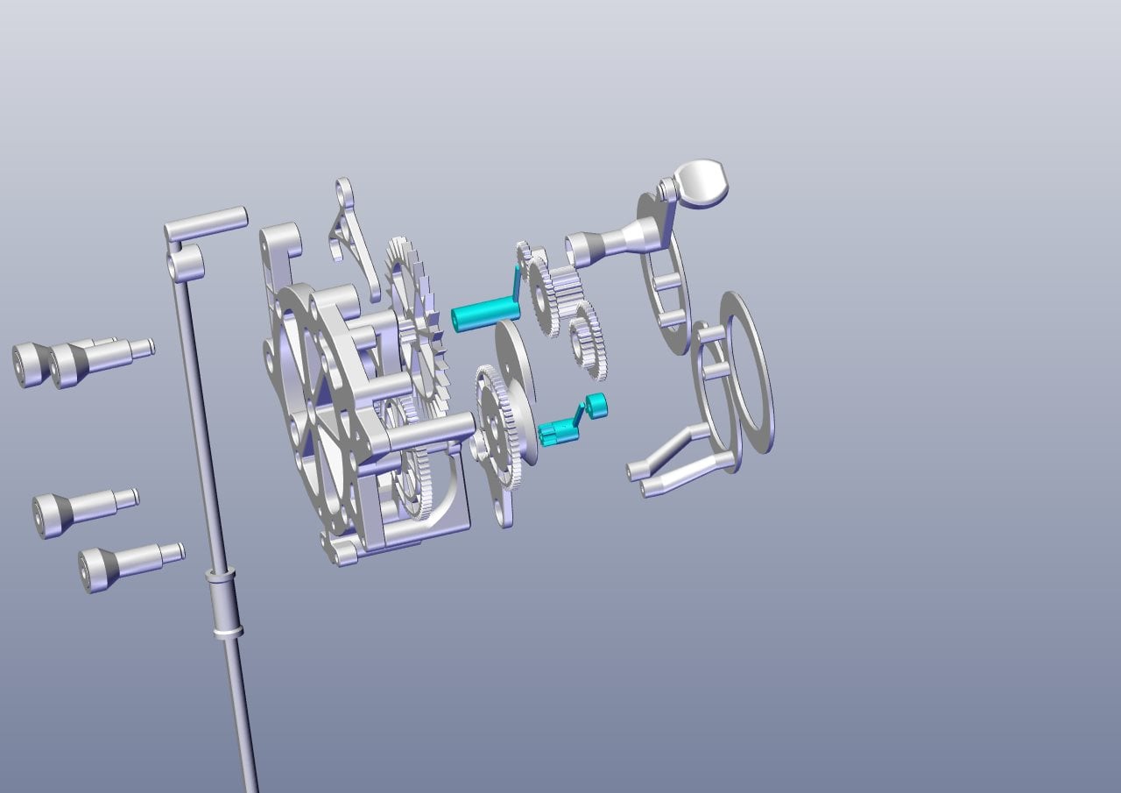Select the solid flat disc behind the gears

517,390
